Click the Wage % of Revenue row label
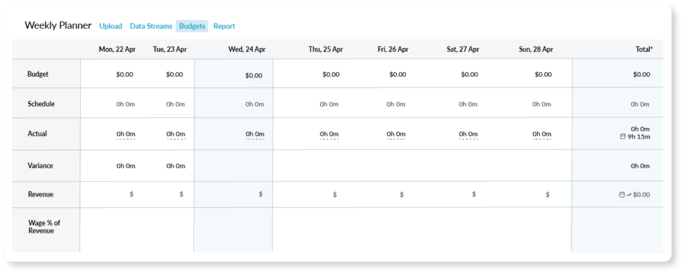The image size is (684, 274). [44, 227]
